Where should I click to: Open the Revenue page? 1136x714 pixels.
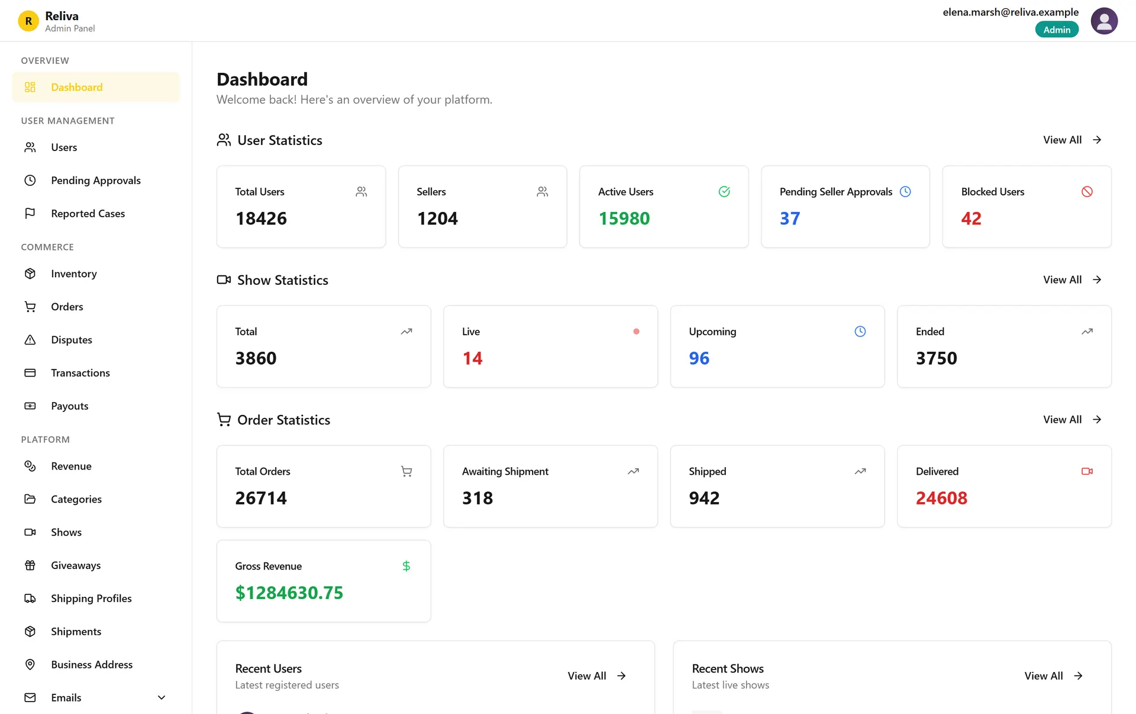pos(96,466)
